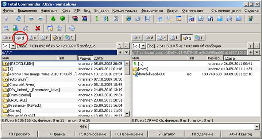The height and width of the screenshot is (139, 262).
Task: Sort right panel by Дата column
Action: tap(241, 58)
